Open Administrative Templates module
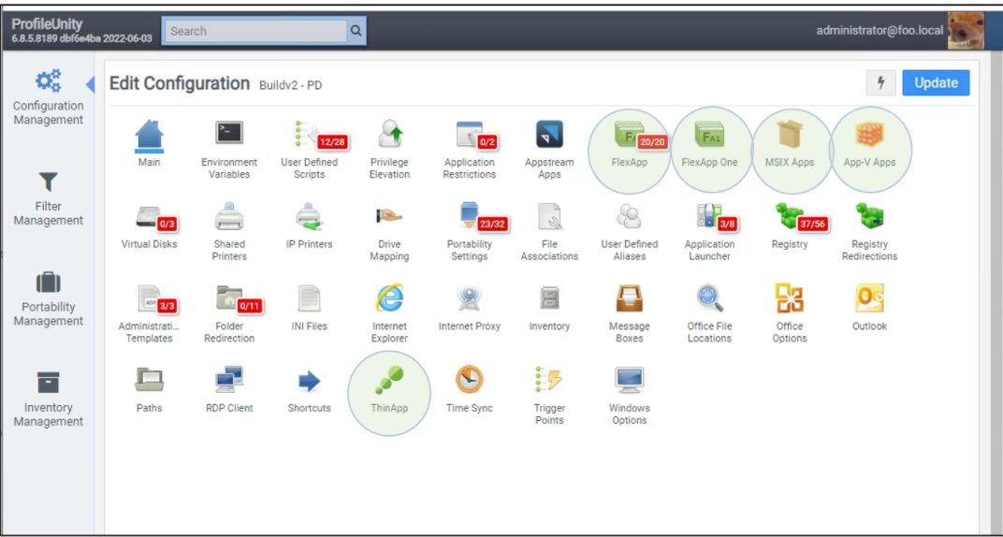 [149, 313]
